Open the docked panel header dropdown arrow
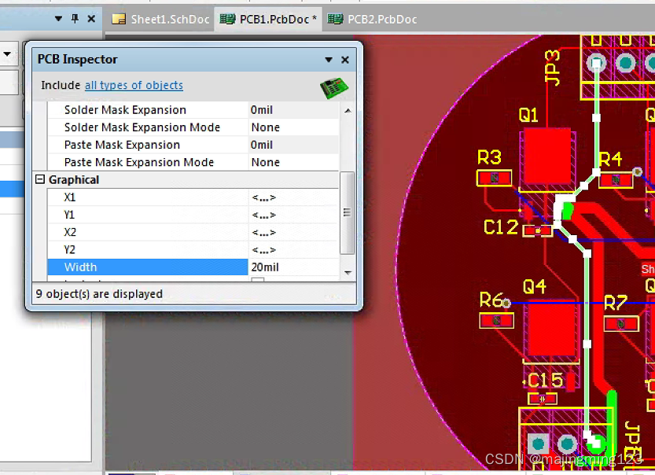Screen dimensions: 655x475 [x=58, y=19]
